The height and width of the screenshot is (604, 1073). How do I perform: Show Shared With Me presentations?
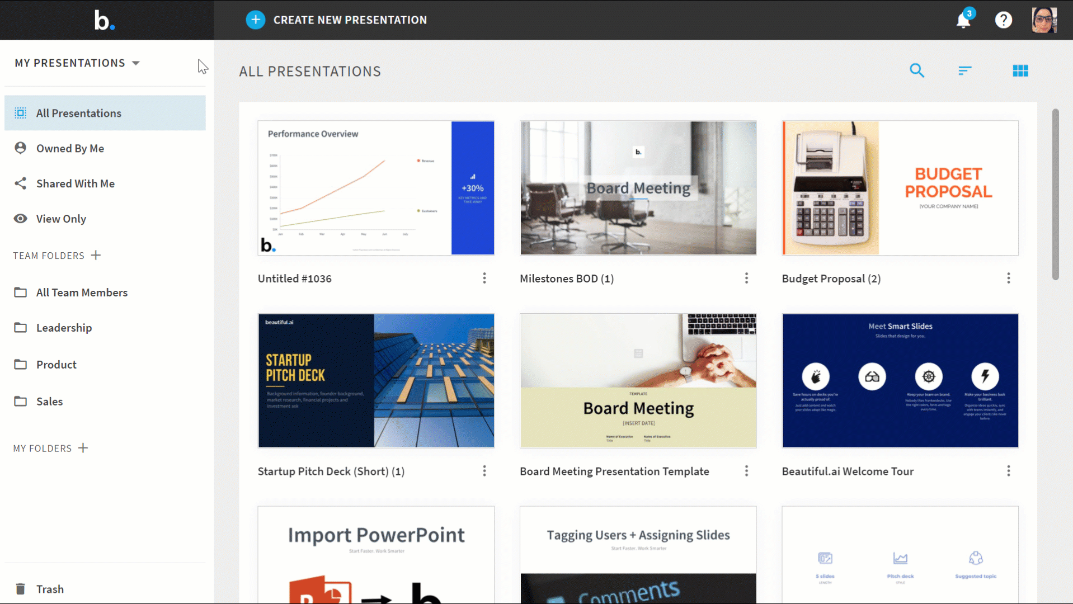click(105, 183)
